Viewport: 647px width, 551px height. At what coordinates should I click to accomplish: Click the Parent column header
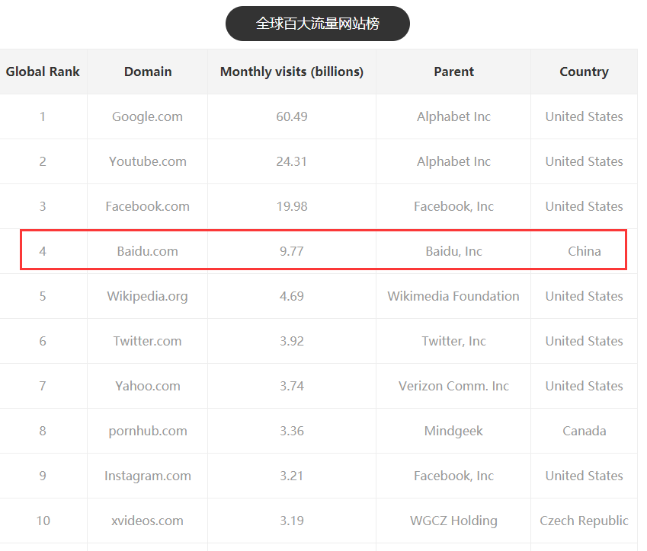click(453, 72)
